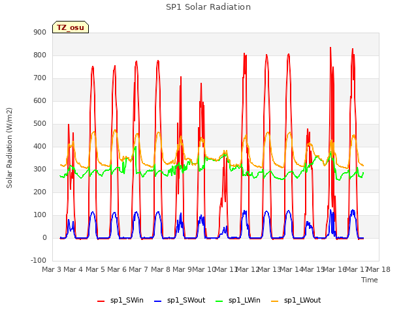This screenshot has width=418, height=313.
Task: Click the -100 y-axis tick label
Action: pos(39,261)
